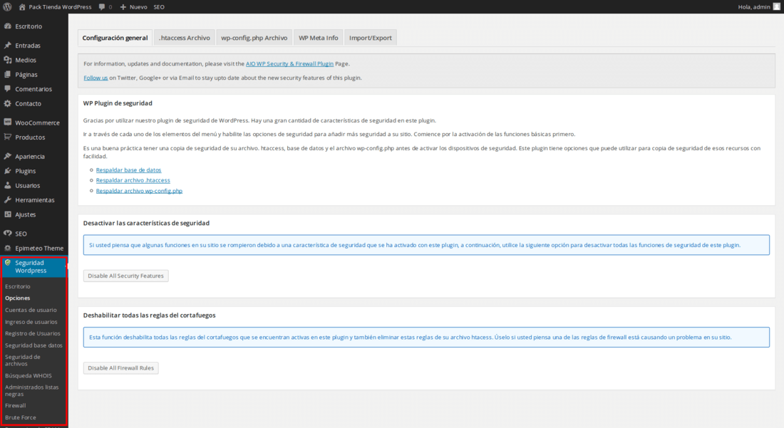Click the Comentarios speech bubble icon
Viewport: 784px width, 428px height.
(x=8, y=88)
